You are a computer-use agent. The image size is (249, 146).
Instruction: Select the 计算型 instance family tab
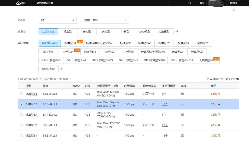click(125, 32)
